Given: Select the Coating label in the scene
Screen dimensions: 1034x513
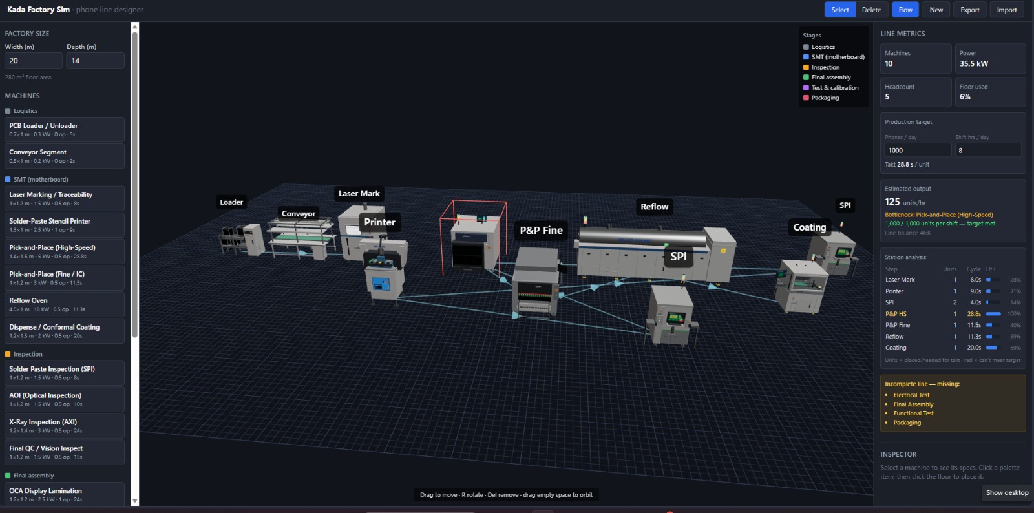Looking at the screenshot, I should 810,227.
